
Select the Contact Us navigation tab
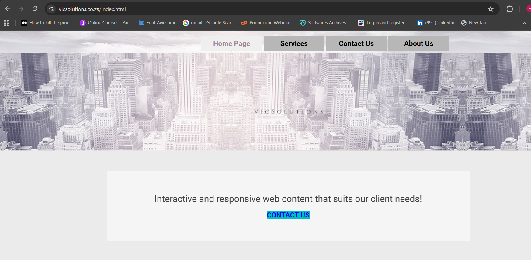[x=356, y=43]
